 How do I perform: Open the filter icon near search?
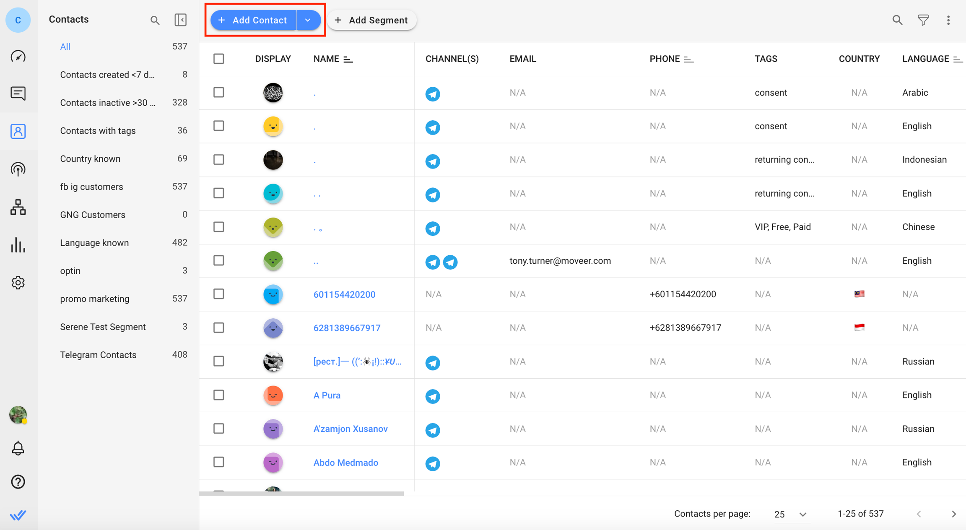(923, 20)
